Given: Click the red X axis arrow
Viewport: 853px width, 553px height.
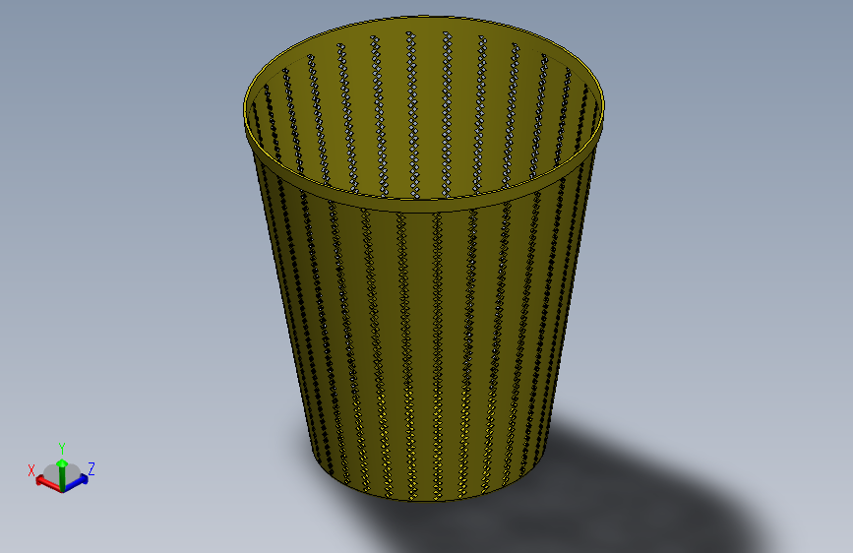Looking at the screenshot, I should pos(48,483).
